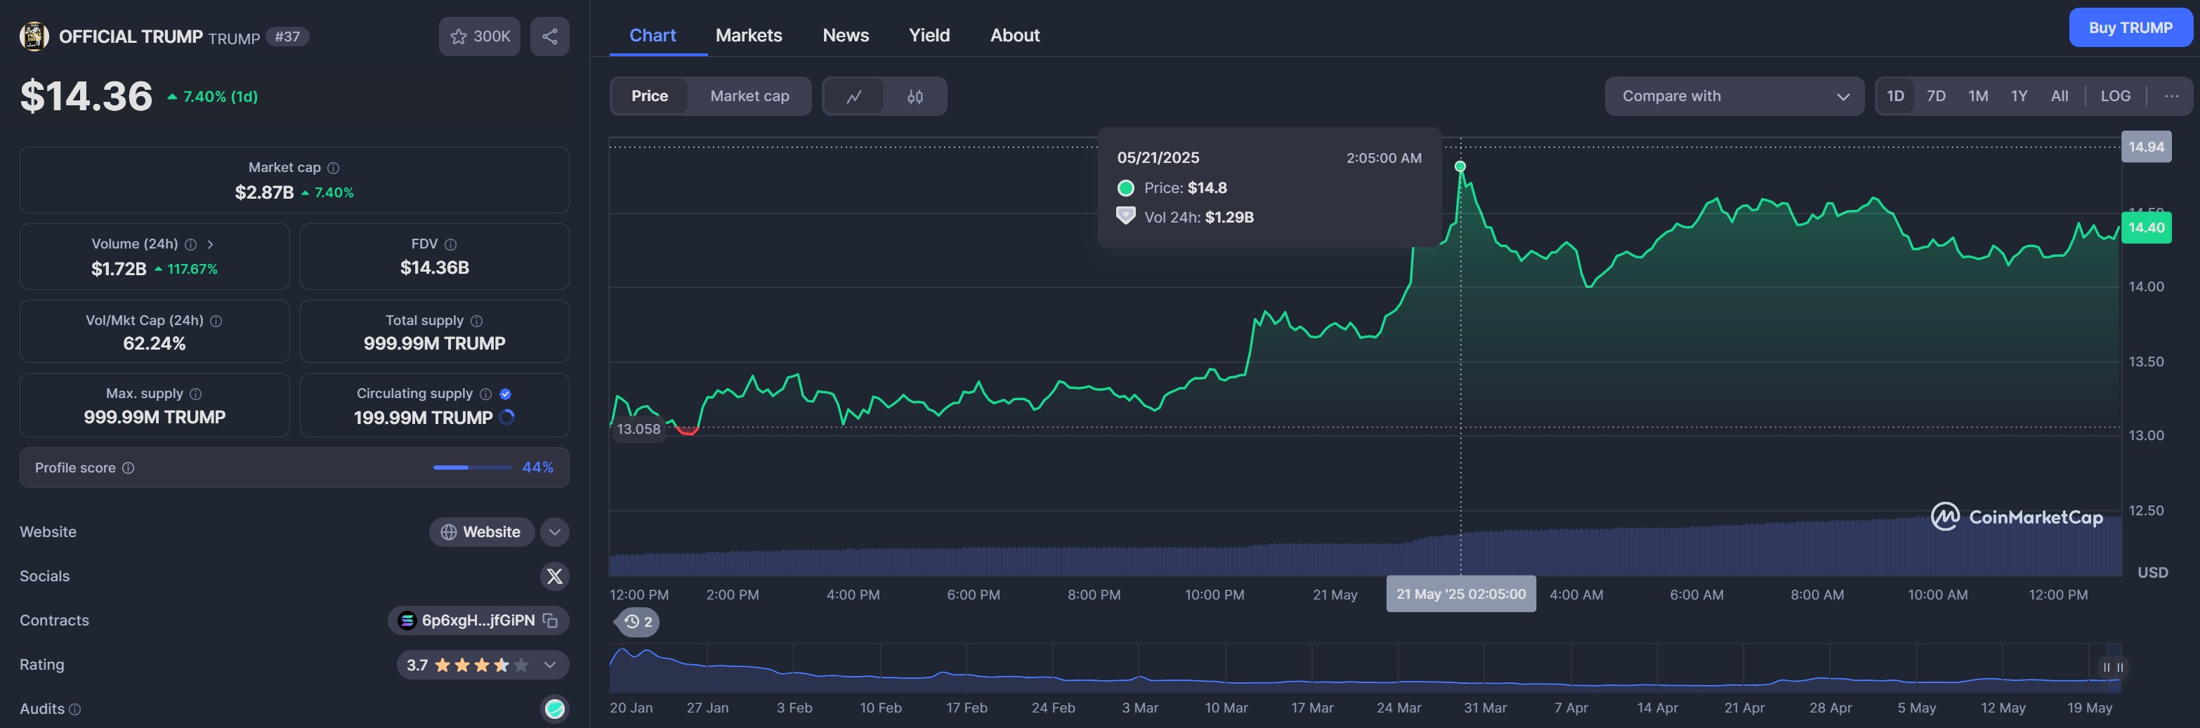Click the OFFICIAL TRUMP coin logo
This screenshot has width=2200, height=728.
pyautogui.click(x=34, y=36)
